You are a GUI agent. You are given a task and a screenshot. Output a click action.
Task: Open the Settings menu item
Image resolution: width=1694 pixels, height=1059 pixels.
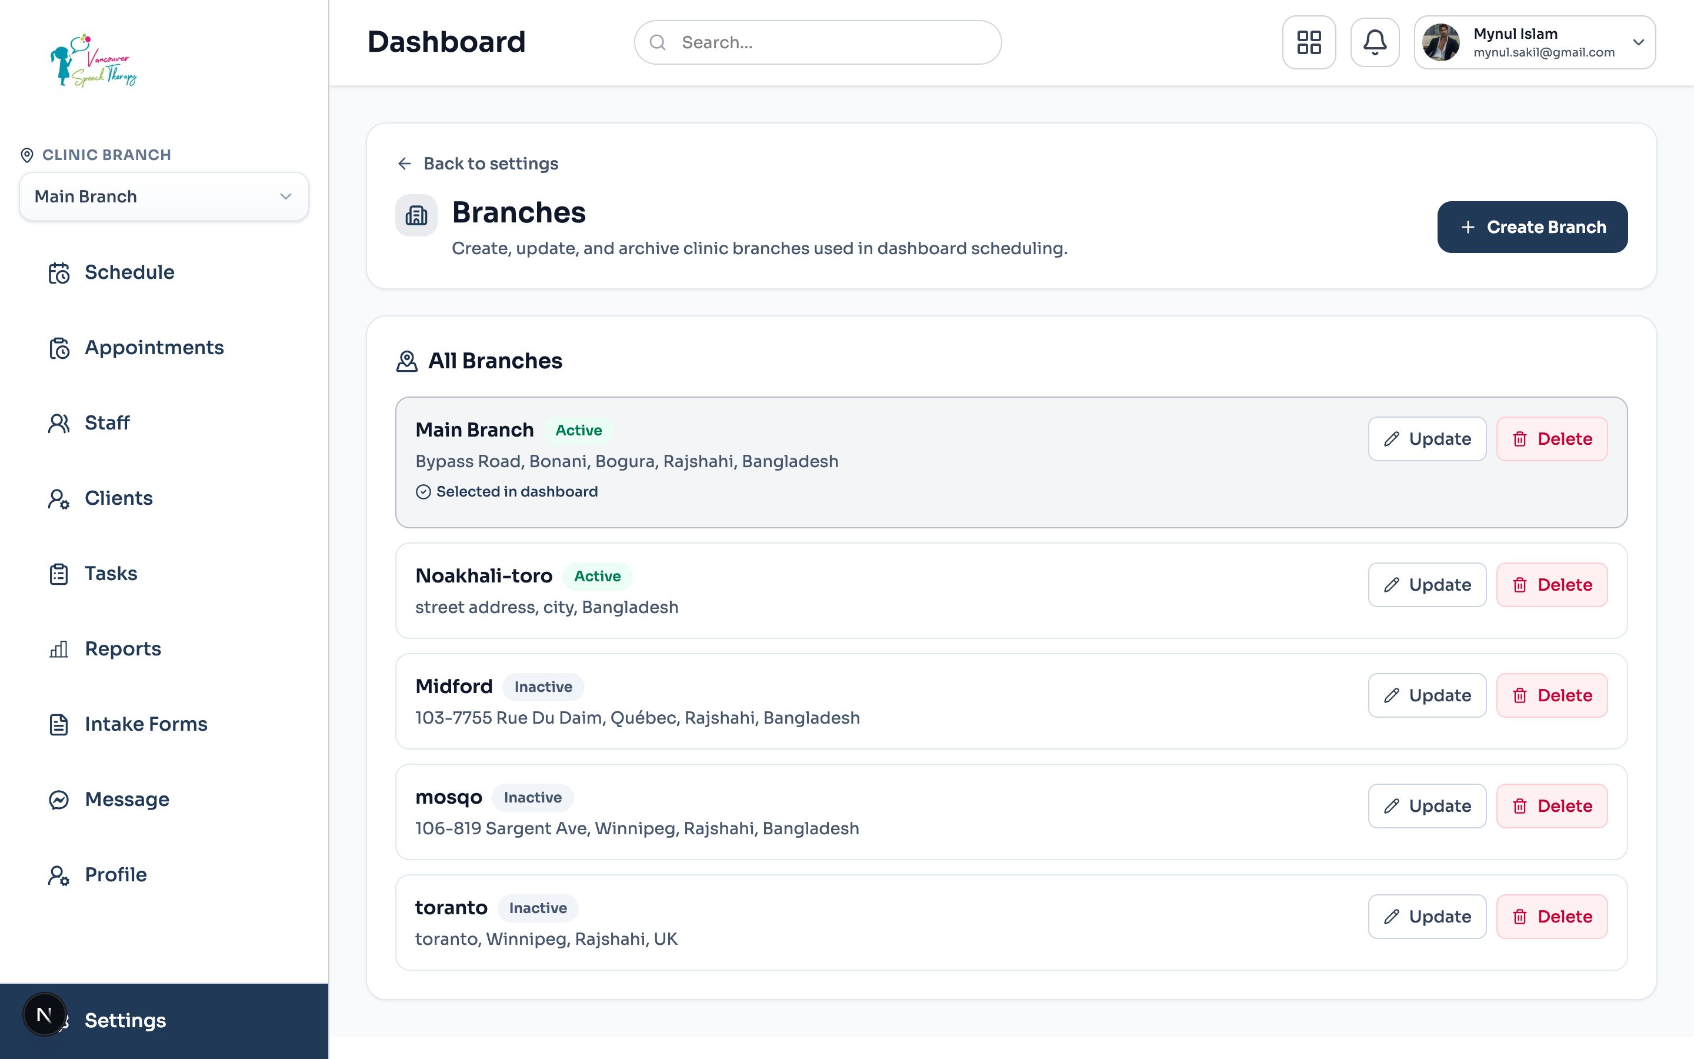[165, 1021]
